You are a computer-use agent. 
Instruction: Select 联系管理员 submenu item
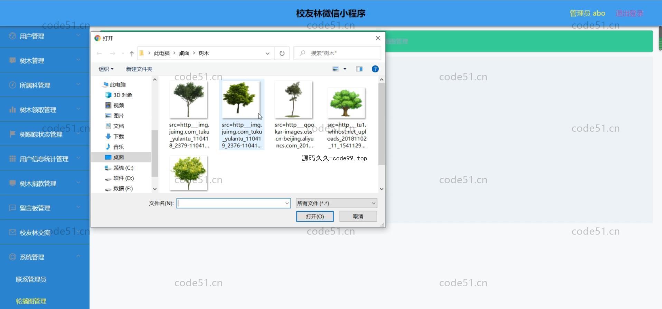31,279
